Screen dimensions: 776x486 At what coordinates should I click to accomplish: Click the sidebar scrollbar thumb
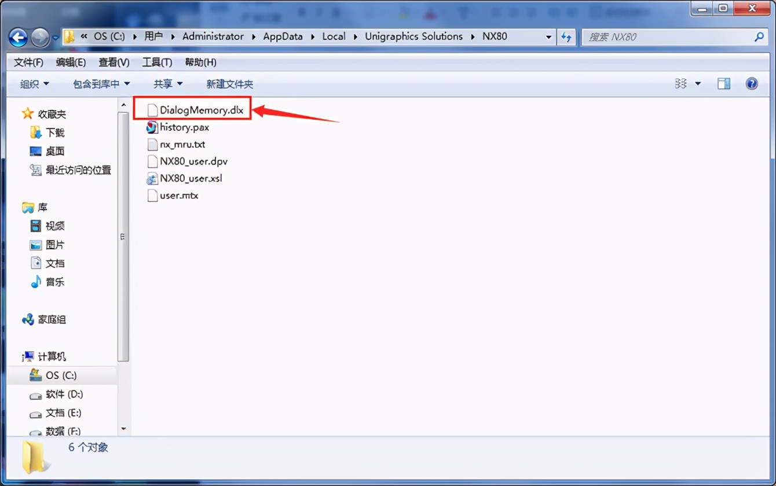pos(123,236)
